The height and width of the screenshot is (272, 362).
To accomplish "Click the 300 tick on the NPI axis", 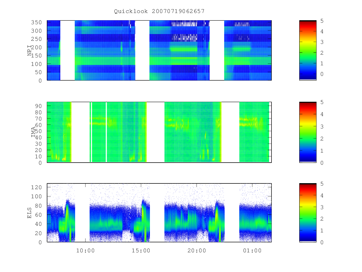I will click(37, 31).
